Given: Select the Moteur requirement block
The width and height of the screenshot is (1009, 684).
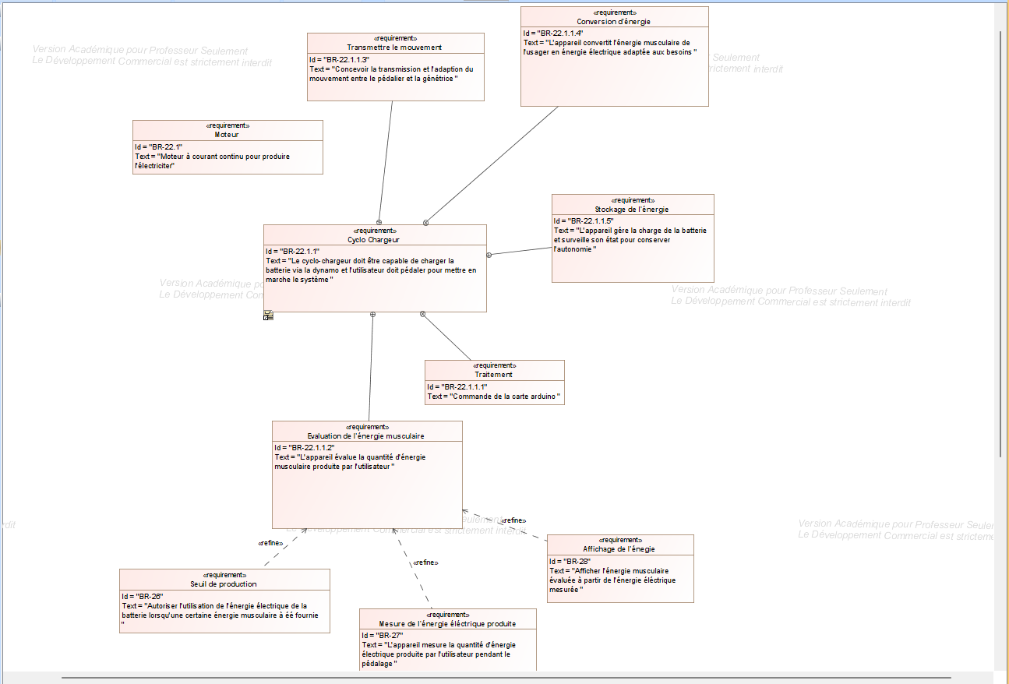Looking at the screenshot, I should (x=228, y=147).
